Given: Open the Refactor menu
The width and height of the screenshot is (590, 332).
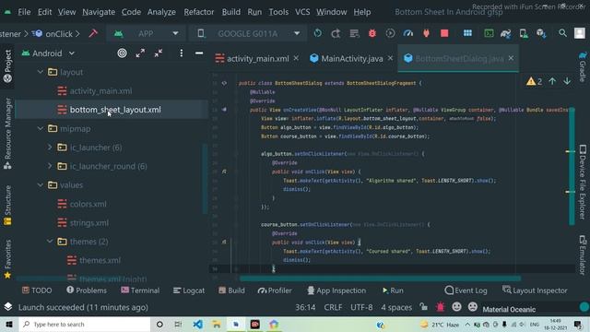Looking at the screenshot, I should pyautogui.click(x=199, y=12).
